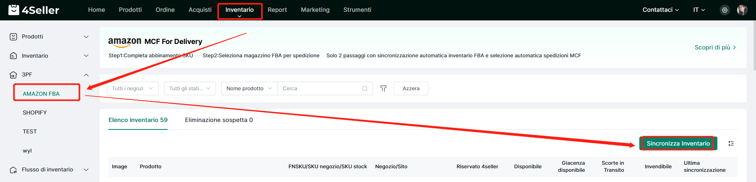Click the Disponibile column header
Image resolution: width=756 pixels, height=182 pixels.
(528, 167)
